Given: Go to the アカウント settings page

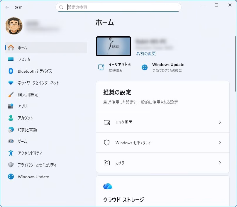Looking at the screenshot, I should [26, 118].
